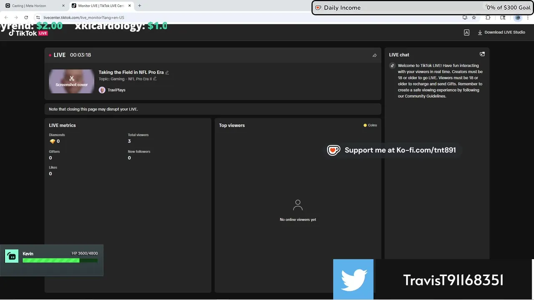Open the TraviPlays profile avatar

pos(102,90)
